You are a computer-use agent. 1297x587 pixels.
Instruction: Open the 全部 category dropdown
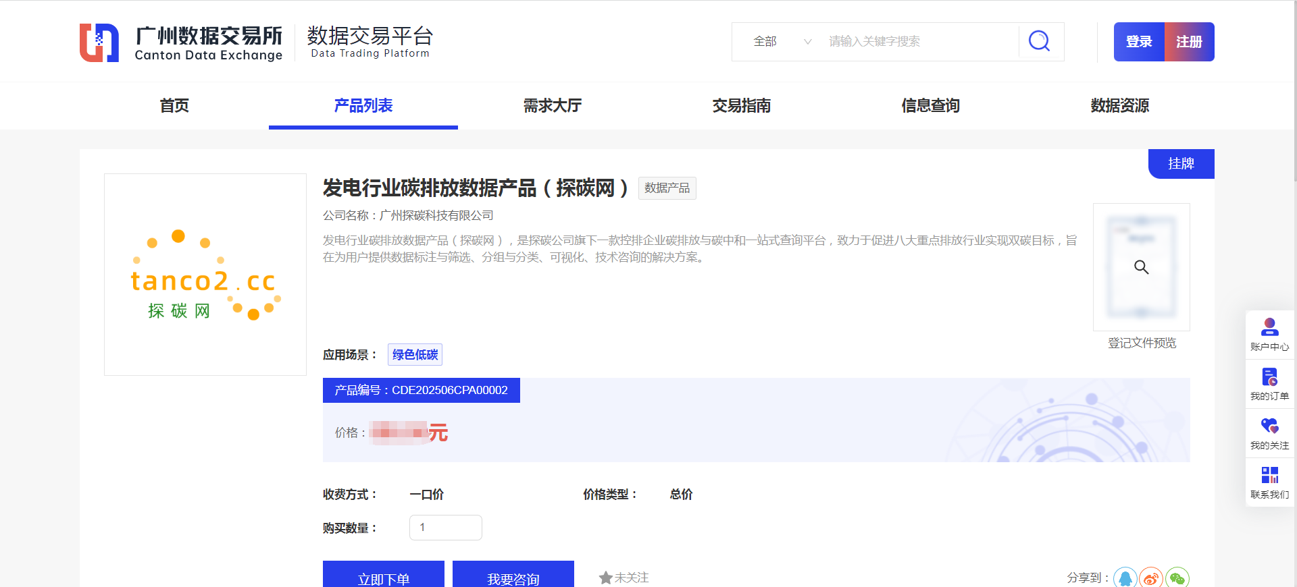coord(782,42)
